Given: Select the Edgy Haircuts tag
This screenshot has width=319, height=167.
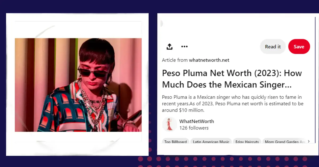Looking at the screenshot, I should point(247,141).
